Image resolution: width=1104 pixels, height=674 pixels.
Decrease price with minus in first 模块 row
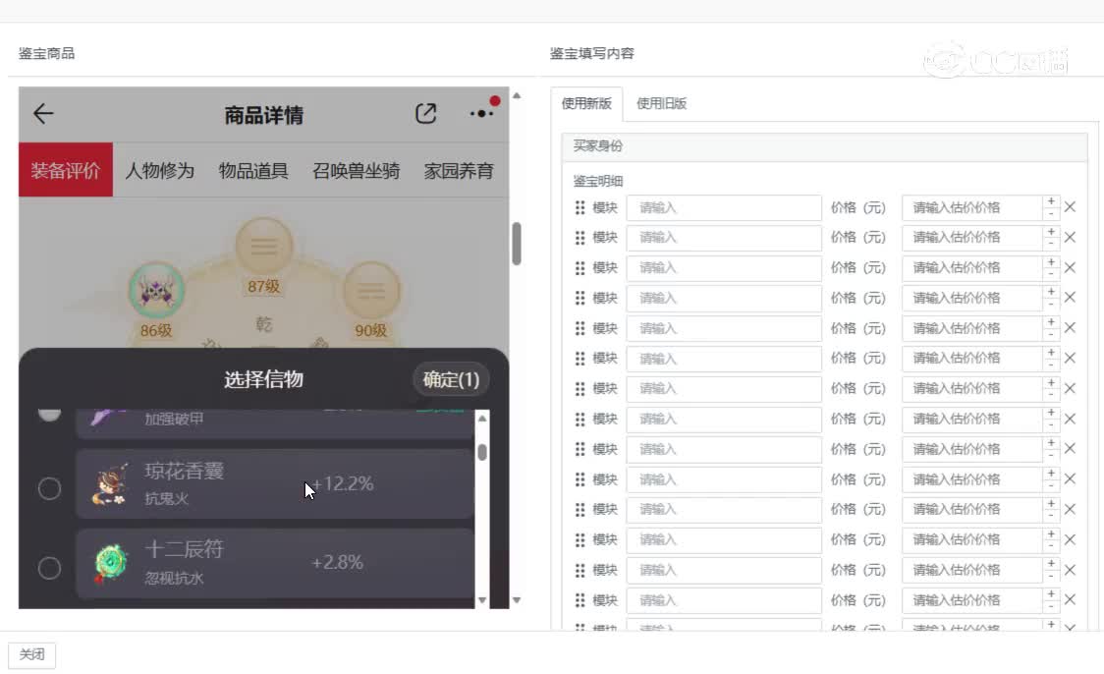click(1051, 213)
